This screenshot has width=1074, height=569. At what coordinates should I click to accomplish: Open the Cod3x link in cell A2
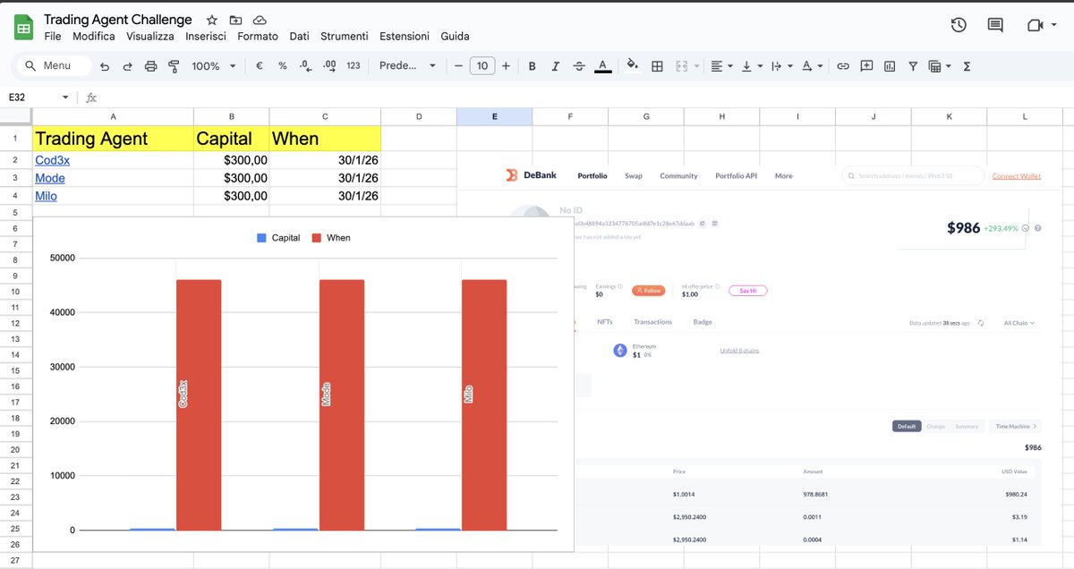(x=52, y=160)
